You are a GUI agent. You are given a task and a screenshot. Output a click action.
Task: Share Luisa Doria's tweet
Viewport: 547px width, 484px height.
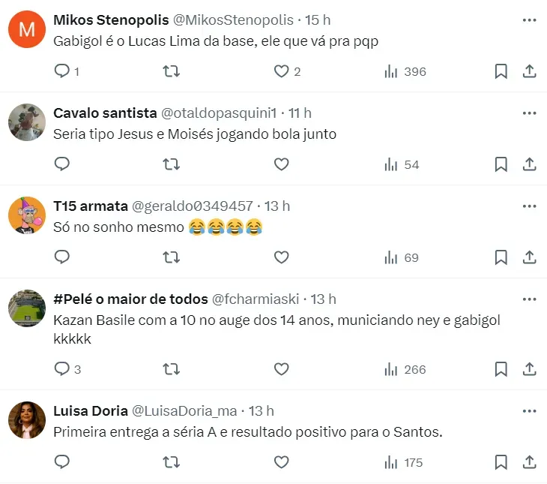tap(529, 462)
